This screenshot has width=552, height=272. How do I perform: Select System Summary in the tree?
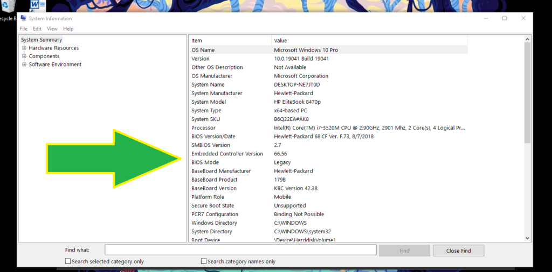tap(41, 40)
